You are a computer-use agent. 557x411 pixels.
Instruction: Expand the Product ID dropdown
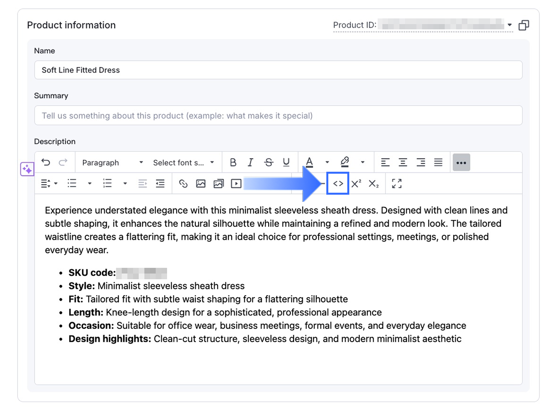pos(509,25)
